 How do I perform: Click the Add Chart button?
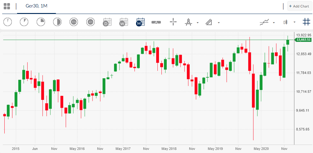pyautogui.click(x=299, y=6)
